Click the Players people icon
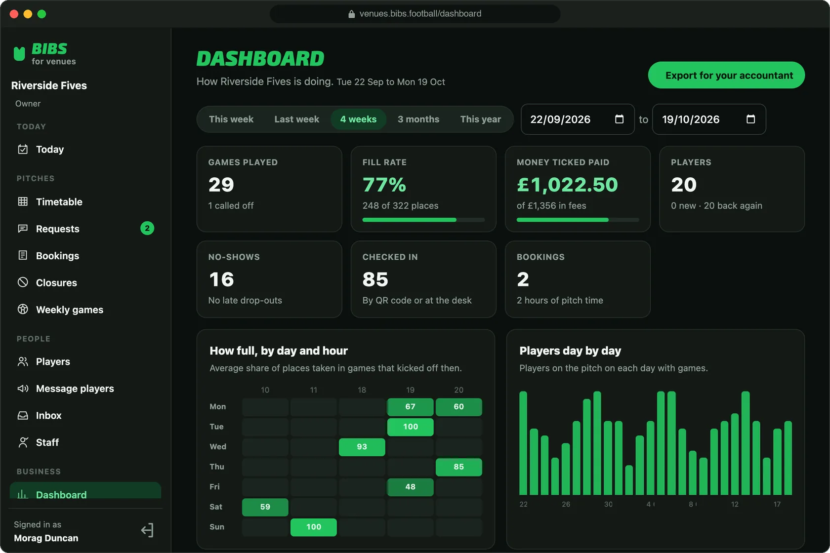Image resolution: width=830 pixels, height=553 pixels. click(x=23, y=361)
